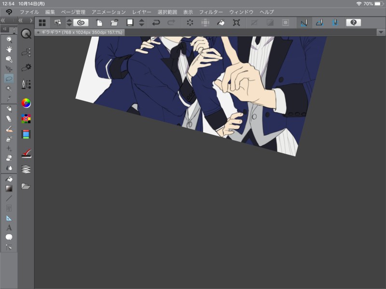The width and height of the screenshot is (386, 289).
Task: Select the Frame border tool
Action: click(x=9, y=208)
